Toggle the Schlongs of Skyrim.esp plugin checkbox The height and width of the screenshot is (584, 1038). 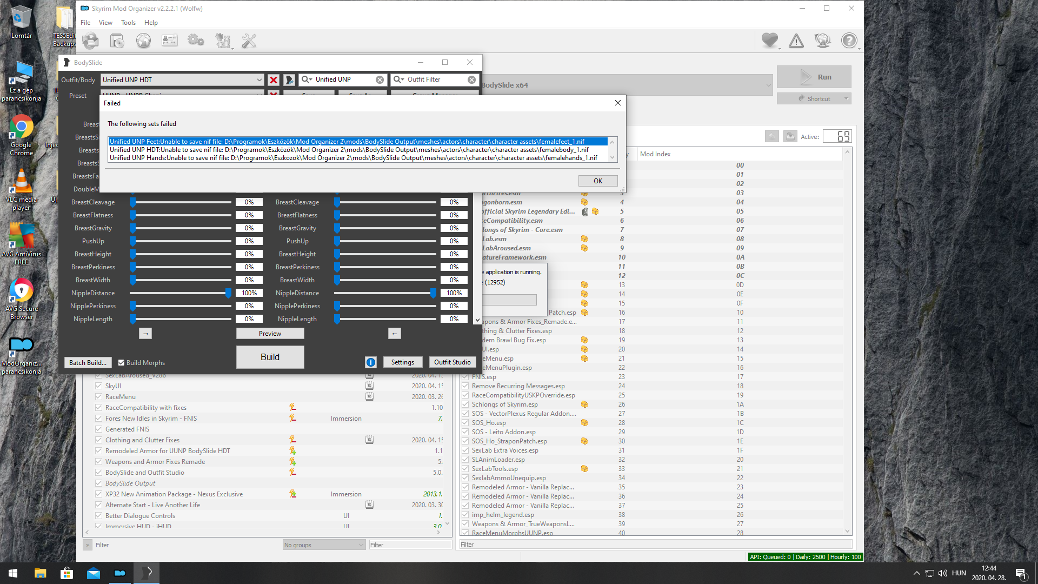click(465, 404)
